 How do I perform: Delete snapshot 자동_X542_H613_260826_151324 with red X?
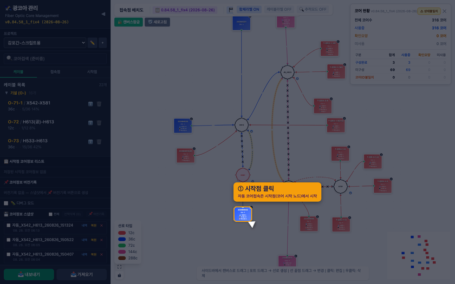(101, 226)
